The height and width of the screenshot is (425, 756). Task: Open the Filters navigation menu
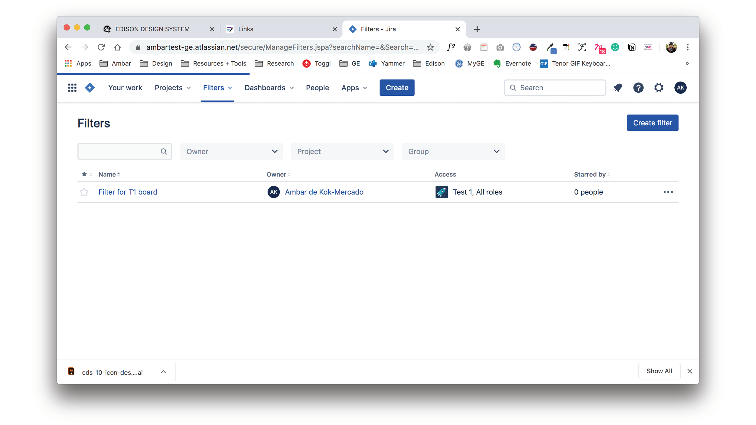pos(217,88)
